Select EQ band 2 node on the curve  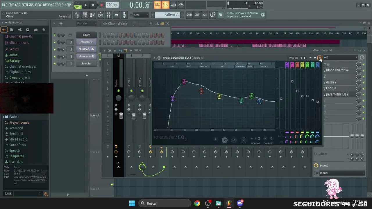tap(184, 82)
